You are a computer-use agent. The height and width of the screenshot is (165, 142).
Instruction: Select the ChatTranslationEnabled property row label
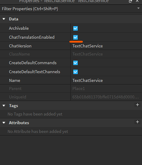[x=32, y=37]
